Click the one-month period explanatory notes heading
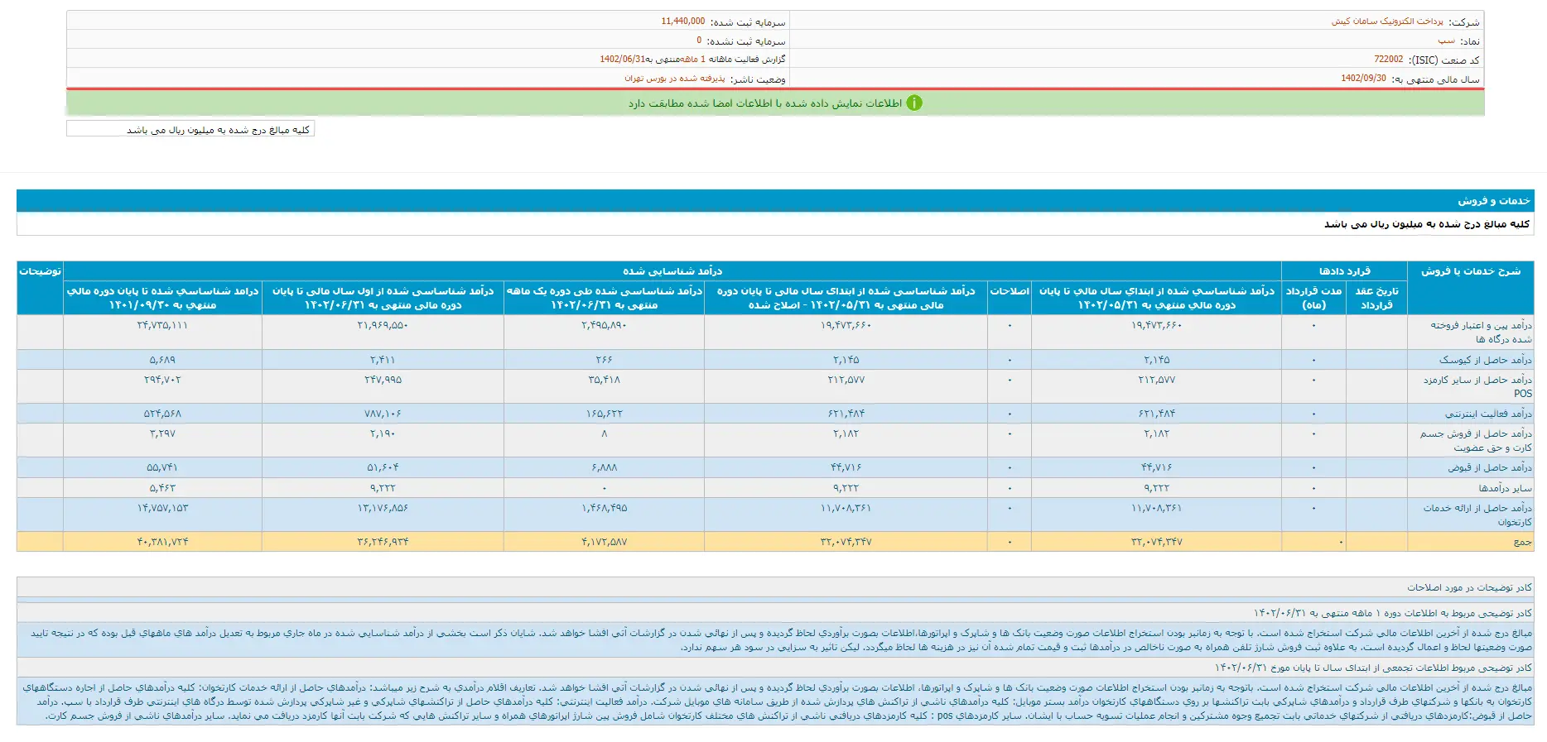 coord(1392,613)
